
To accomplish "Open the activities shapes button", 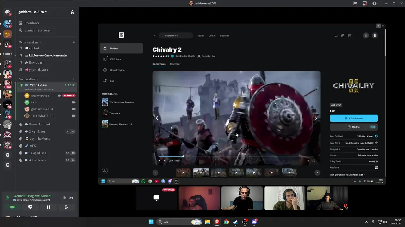I will 48,207.
